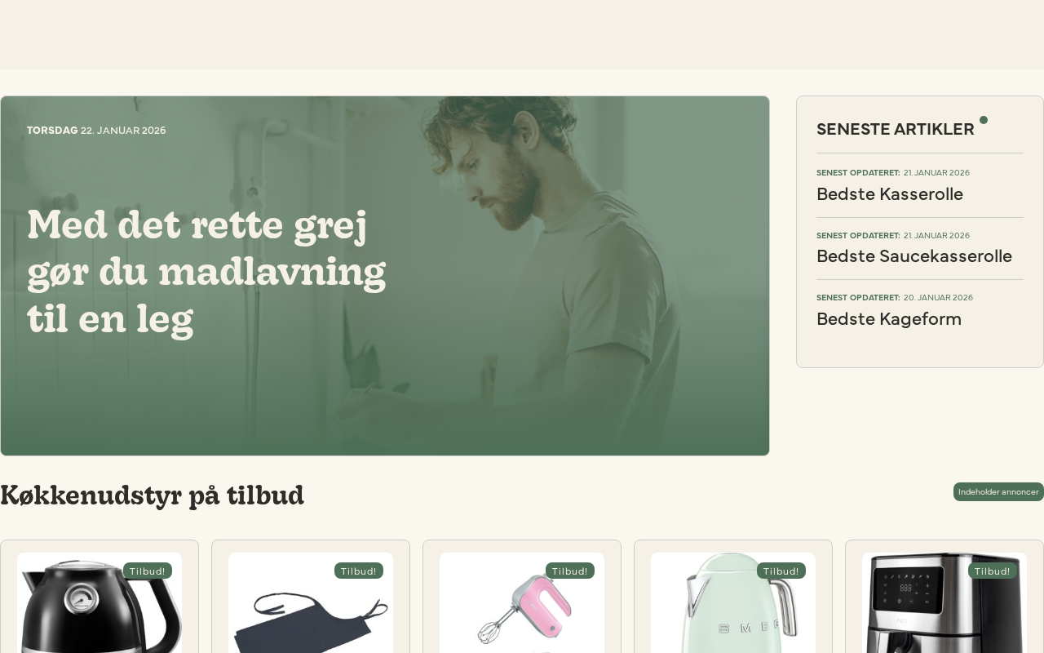Open the Bedste Kasserolle article
Screen dimensions: 1044x653
pos(890,194)
